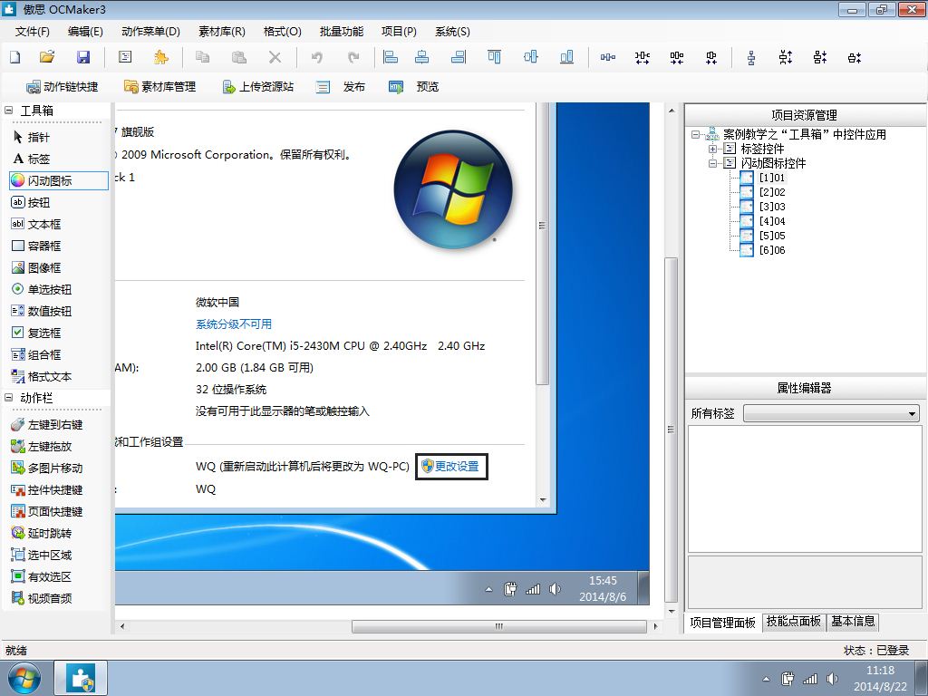The width and height of the screenshot is (928, 696).
Task: Open the Windows Start orb
Action: click(24, 678)
